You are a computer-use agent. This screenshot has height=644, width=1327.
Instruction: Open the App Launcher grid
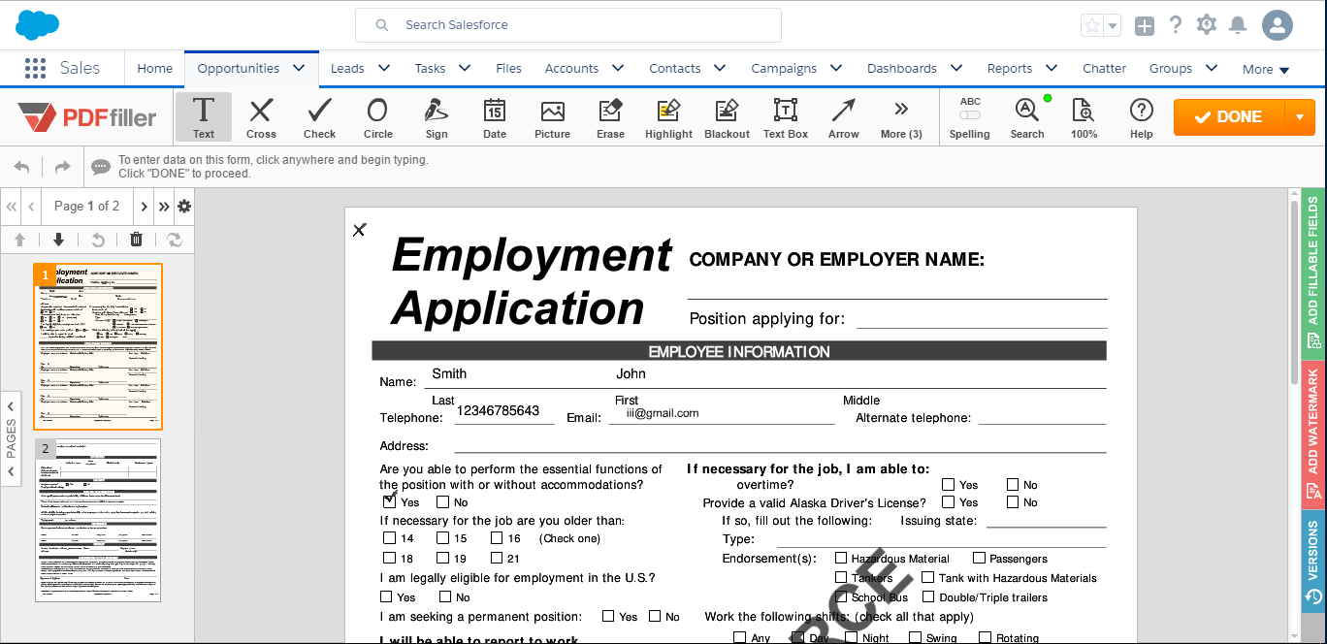(35, 68)
